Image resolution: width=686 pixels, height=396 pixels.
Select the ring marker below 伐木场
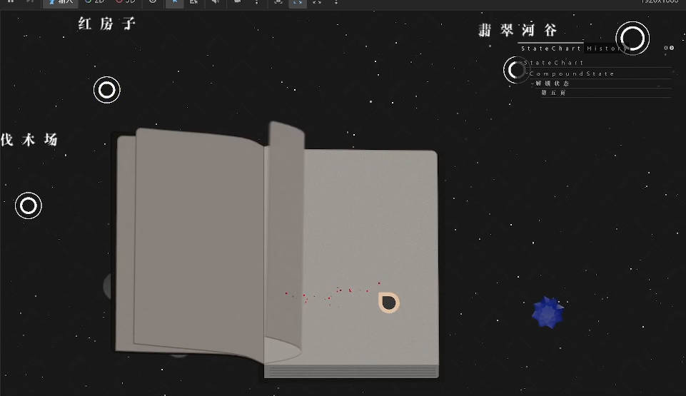click(29, 205)
